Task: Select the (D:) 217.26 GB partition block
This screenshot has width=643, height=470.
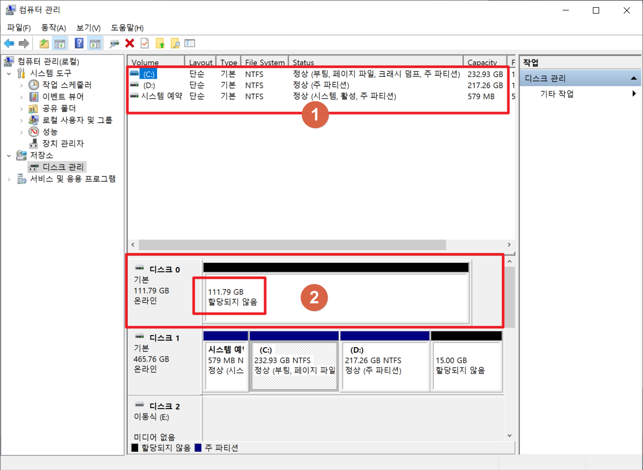Action: tap(385, 361)
